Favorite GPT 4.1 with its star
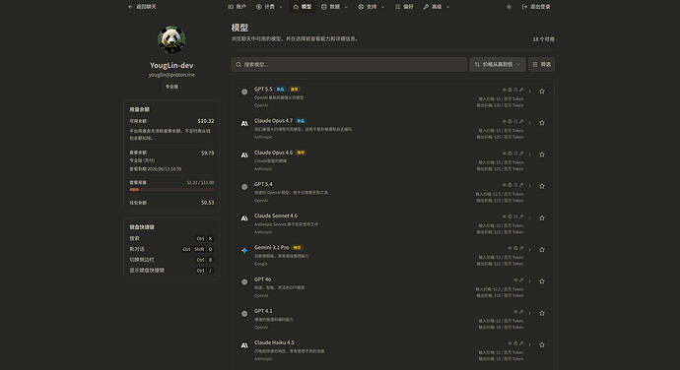 [x=542, y=313]
